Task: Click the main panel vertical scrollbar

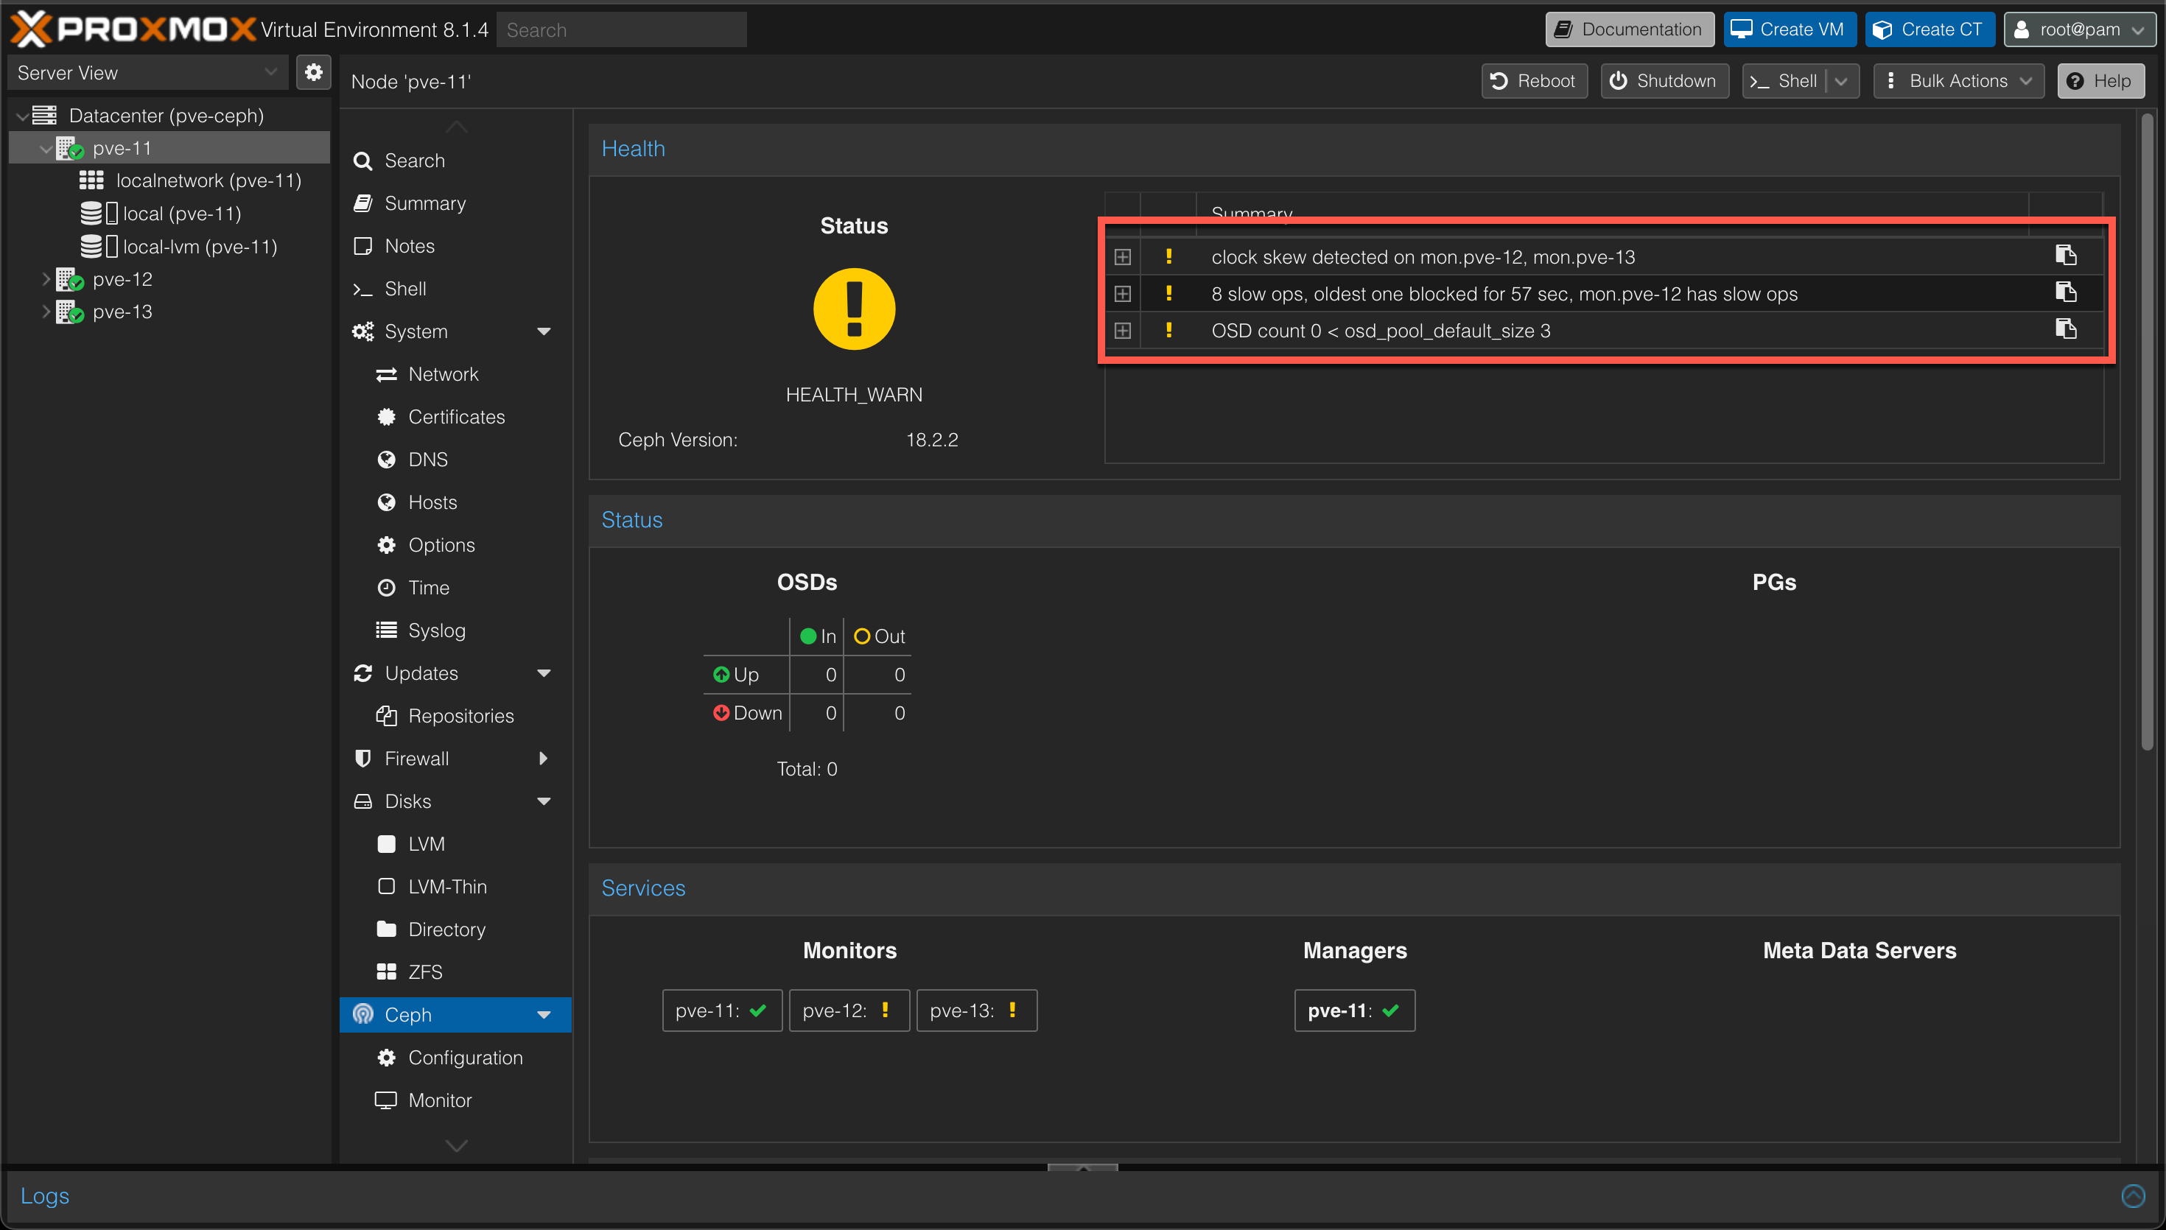Action: (2147, 432)
